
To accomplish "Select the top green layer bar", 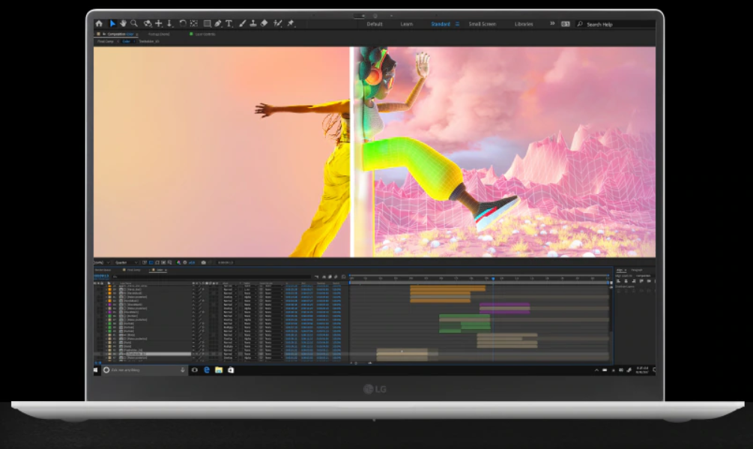I will [x=465, y=317].
